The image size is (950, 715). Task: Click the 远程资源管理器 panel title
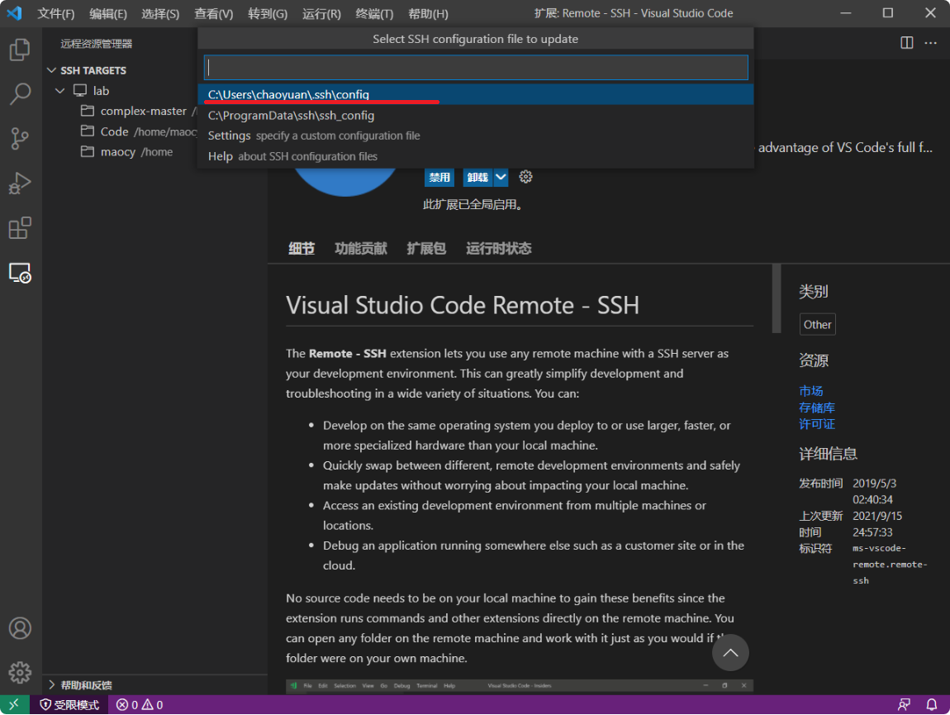pos(97,44)
